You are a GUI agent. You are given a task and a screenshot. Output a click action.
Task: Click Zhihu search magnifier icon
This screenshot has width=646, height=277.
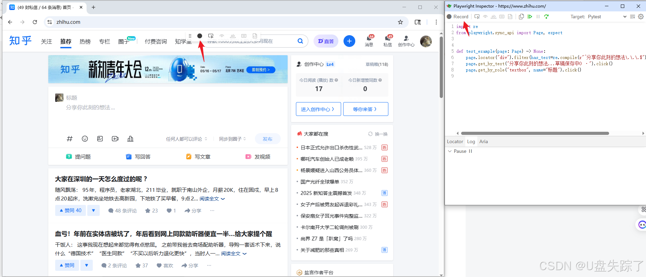tap(300, 41)
